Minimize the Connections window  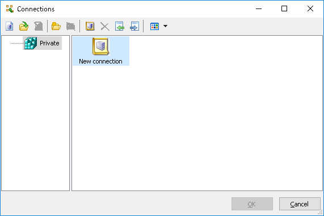pos(259,9)
